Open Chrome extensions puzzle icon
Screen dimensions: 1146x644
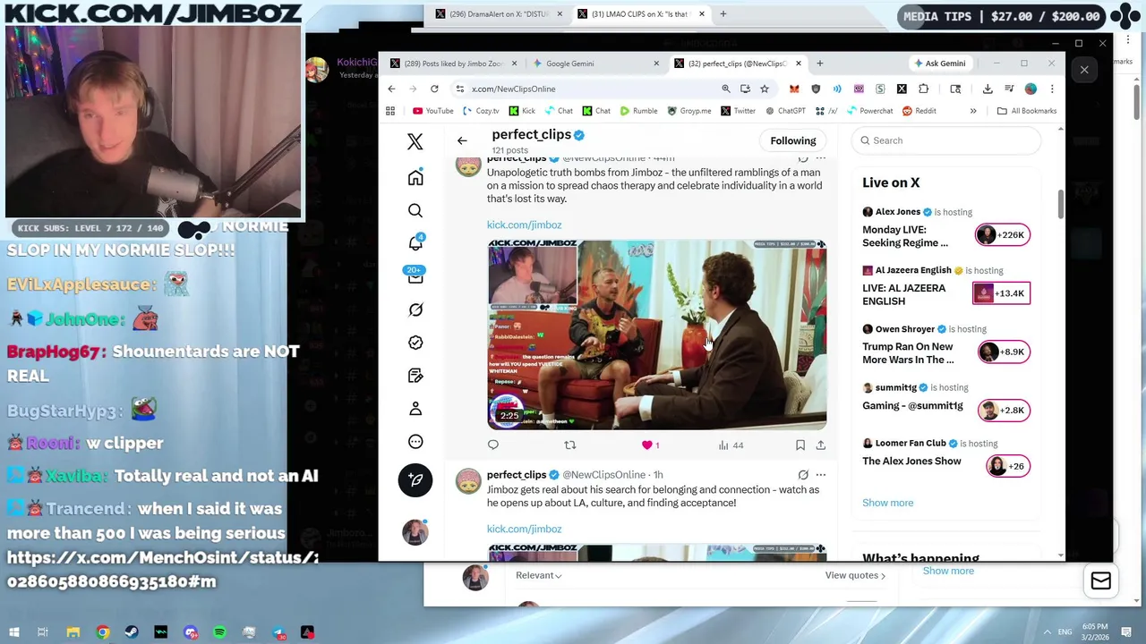(923, 89)
